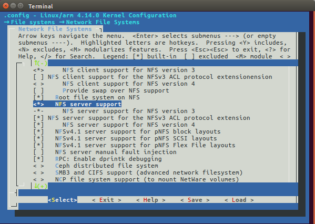Click the Exit button
The height and width of the screenshot is (224, 315).
(x=107, y=200)
